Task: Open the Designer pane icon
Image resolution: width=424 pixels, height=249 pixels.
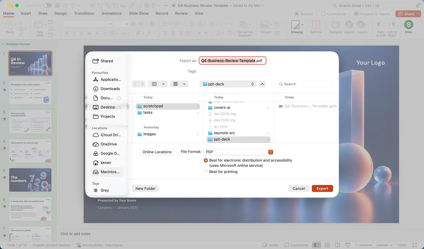Action: point(335,25)
